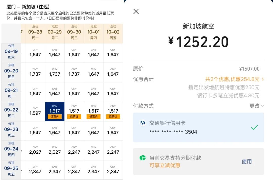The image size is (273, 180).
Task: Click the 低票价 badge on the selected 1,517 fare
Action: click(x=55, y=117)
